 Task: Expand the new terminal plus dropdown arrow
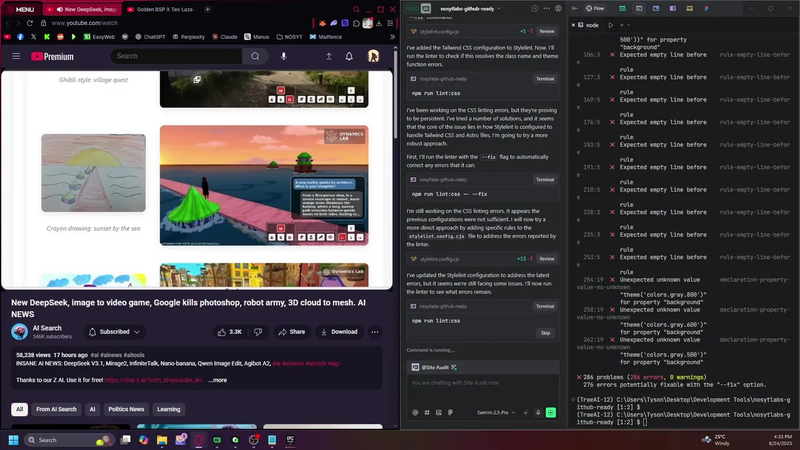click(x=628, y=25)
